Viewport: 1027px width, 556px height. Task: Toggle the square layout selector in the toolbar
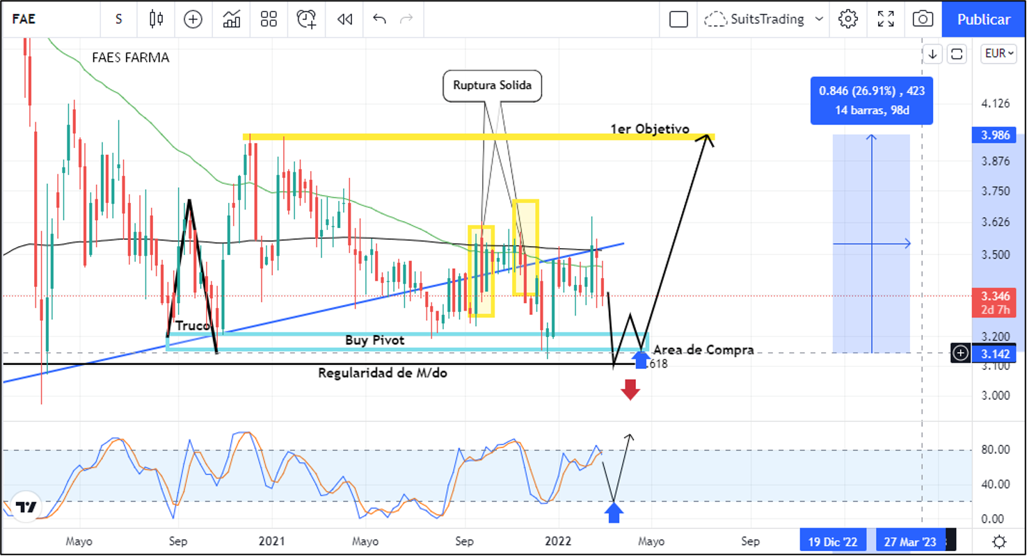tap(678, 19)
